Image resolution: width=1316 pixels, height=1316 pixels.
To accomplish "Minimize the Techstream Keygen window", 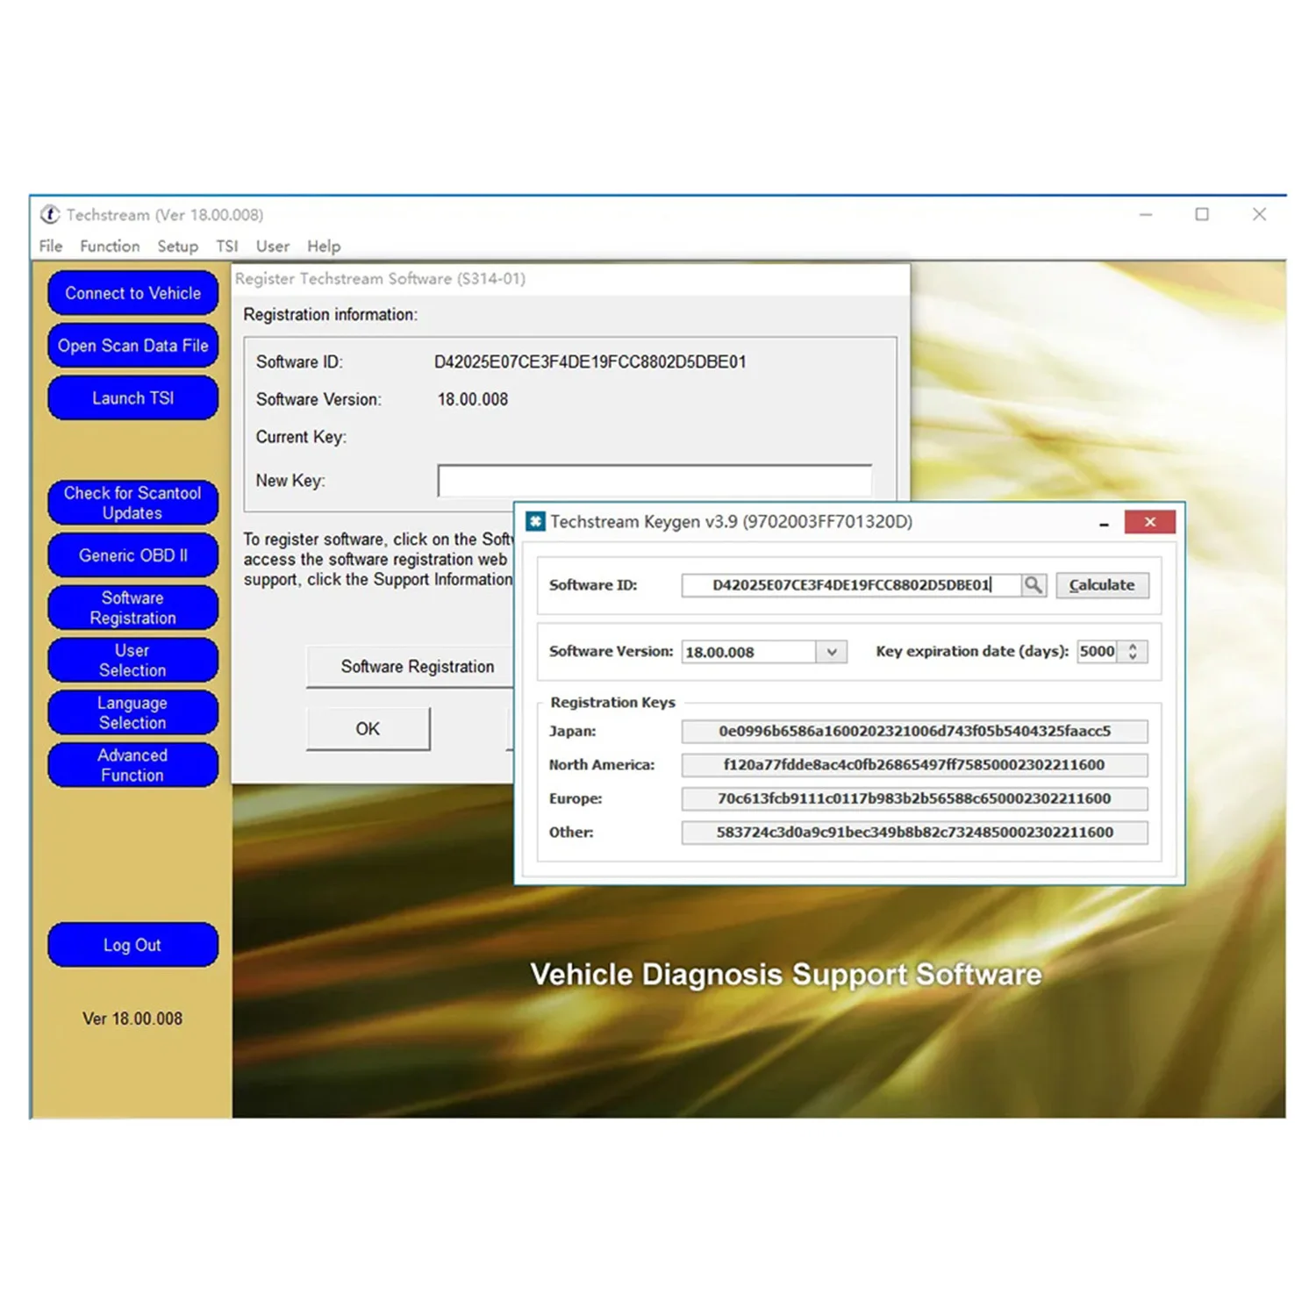I will tap(1104, 524).
